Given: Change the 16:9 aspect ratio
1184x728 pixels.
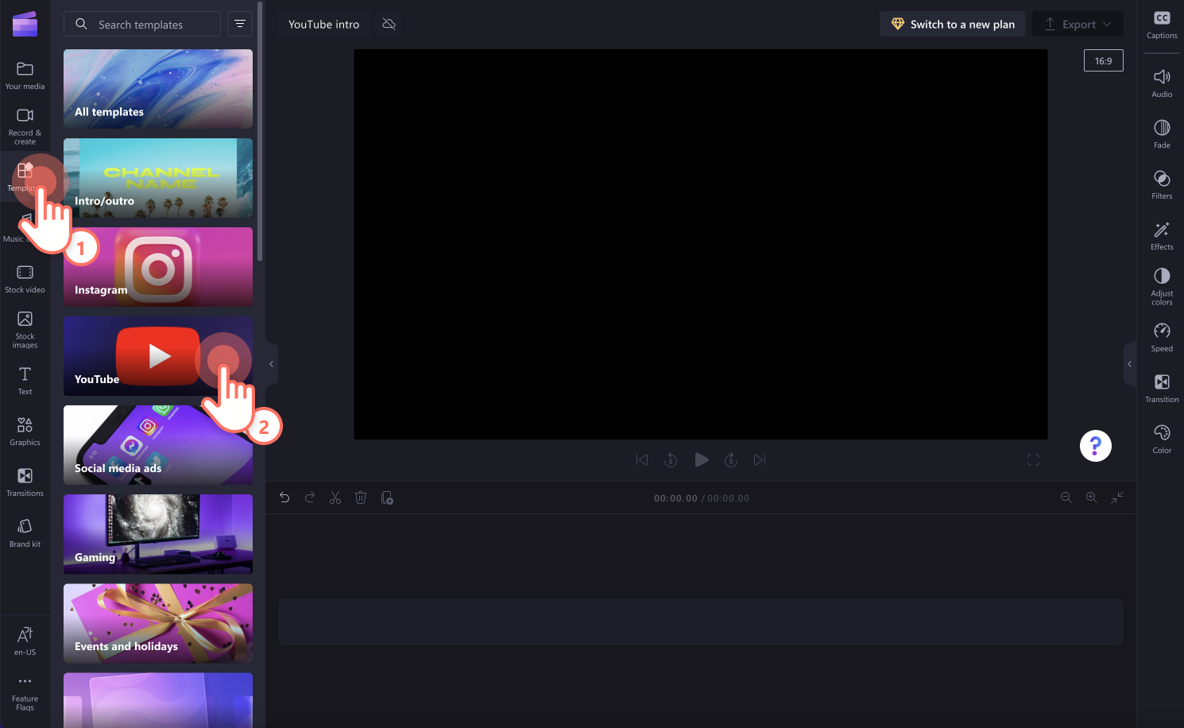Looking at the screenshot, I should click(1103, 60).
